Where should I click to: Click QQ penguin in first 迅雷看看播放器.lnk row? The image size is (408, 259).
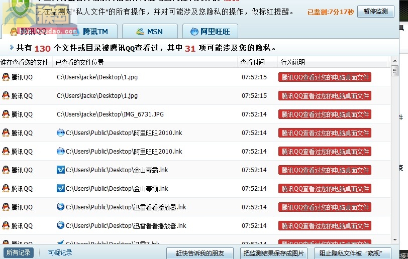click(x=6, y=207)
